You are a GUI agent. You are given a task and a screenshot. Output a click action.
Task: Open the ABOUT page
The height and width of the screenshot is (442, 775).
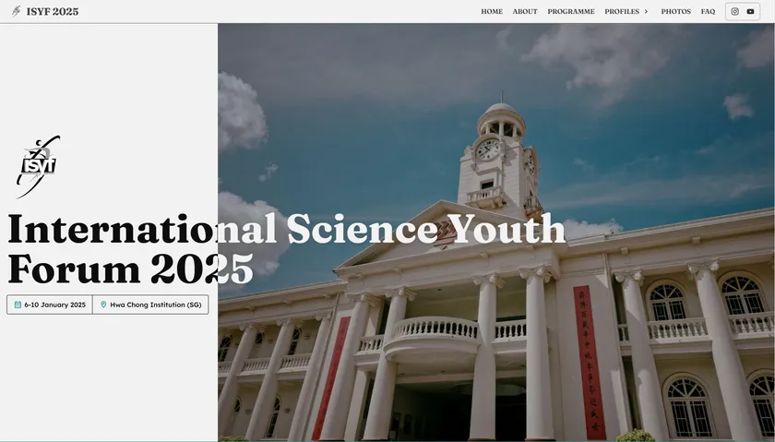coord(525,12)
